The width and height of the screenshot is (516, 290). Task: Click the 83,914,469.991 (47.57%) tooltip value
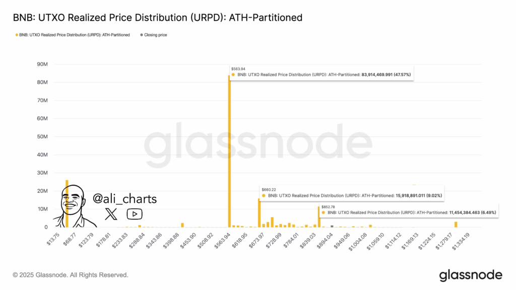tap(387, 75)
